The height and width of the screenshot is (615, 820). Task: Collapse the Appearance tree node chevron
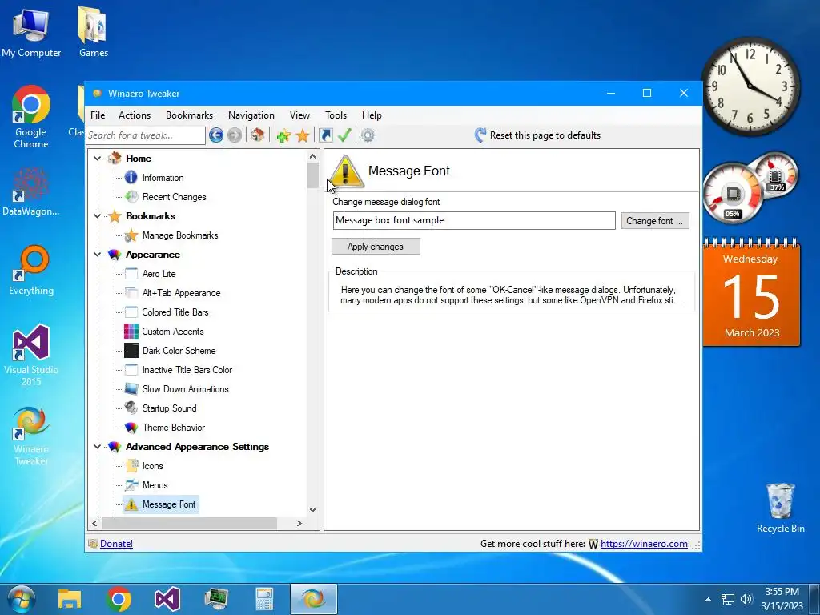(97, 255)
